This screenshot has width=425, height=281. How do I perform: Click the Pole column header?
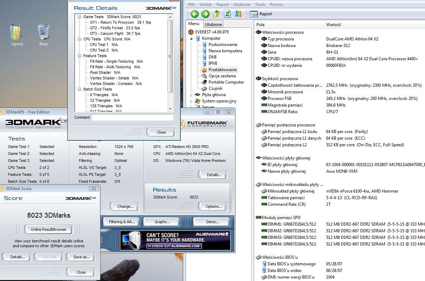pos(289,25)
